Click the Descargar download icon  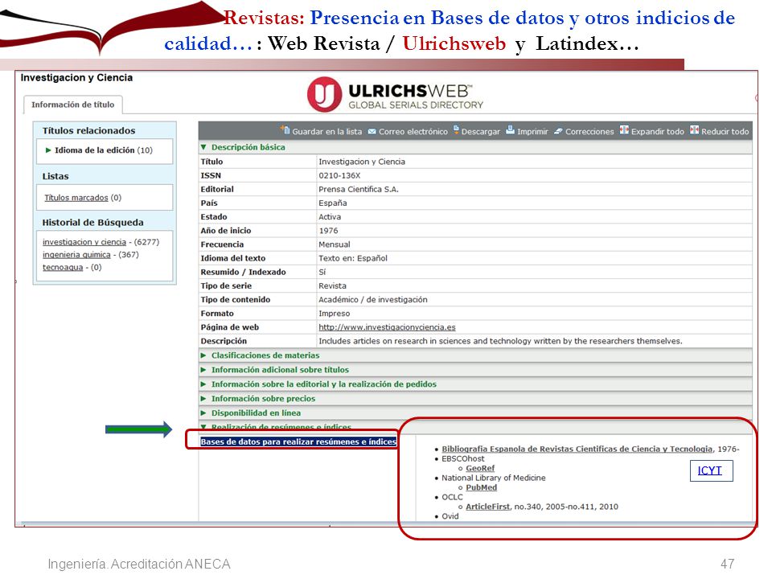(456, 130)
